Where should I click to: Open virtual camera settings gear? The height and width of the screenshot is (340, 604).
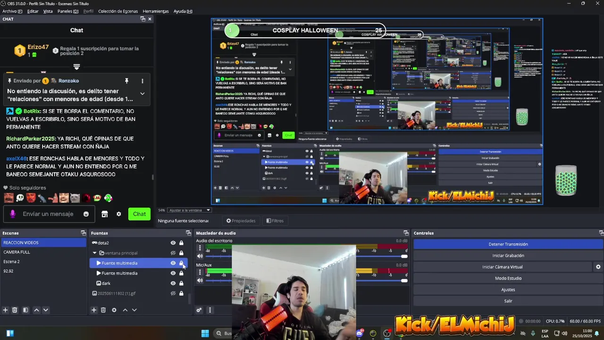click(598, 267)
